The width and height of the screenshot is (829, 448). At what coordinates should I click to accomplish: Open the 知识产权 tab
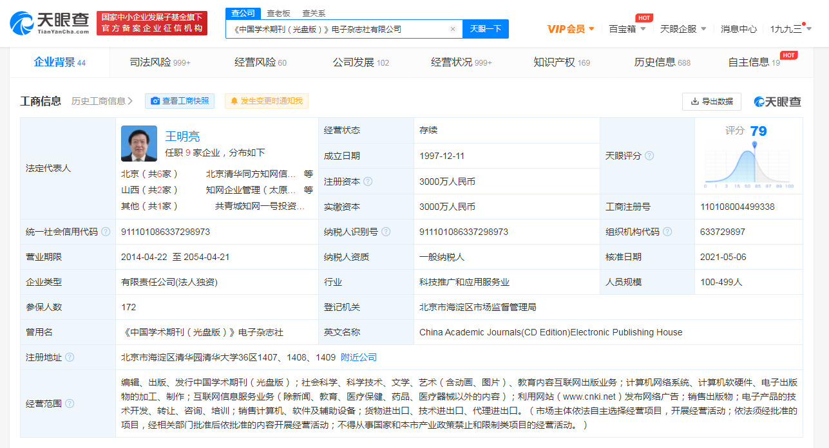[561, 62]
